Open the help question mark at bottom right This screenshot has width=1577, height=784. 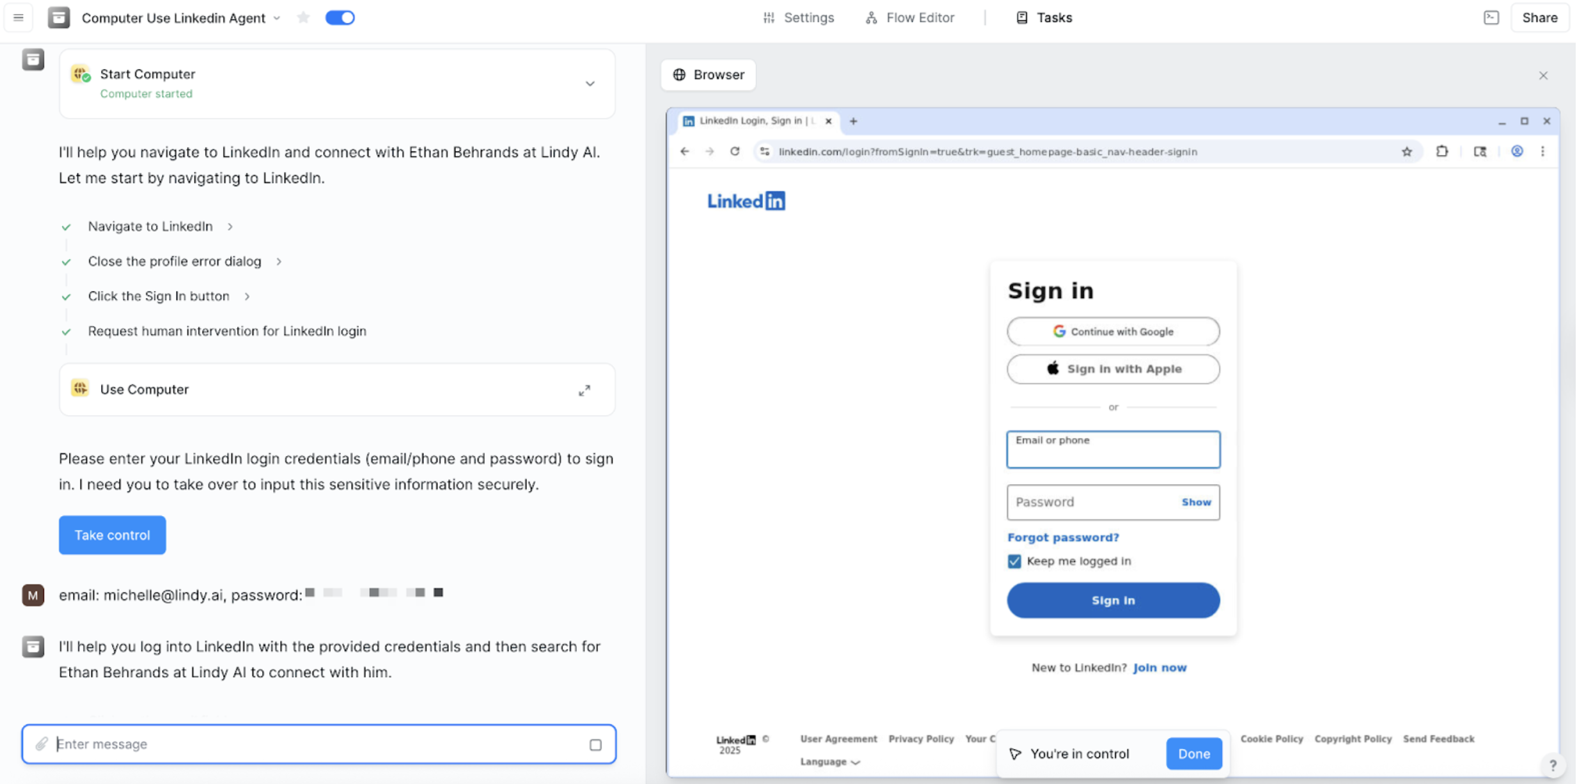[1554, 765]
